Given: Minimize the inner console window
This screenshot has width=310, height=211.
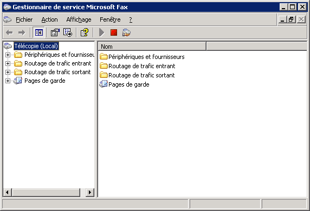Looking at the screenshot, I should 282,19.
